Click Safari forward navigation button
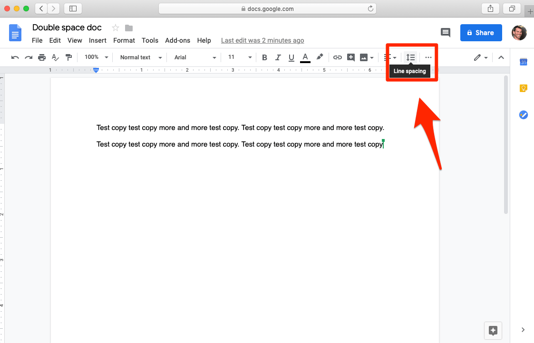The width and height of the screenshot is (534, 343). tap(53, 9)
